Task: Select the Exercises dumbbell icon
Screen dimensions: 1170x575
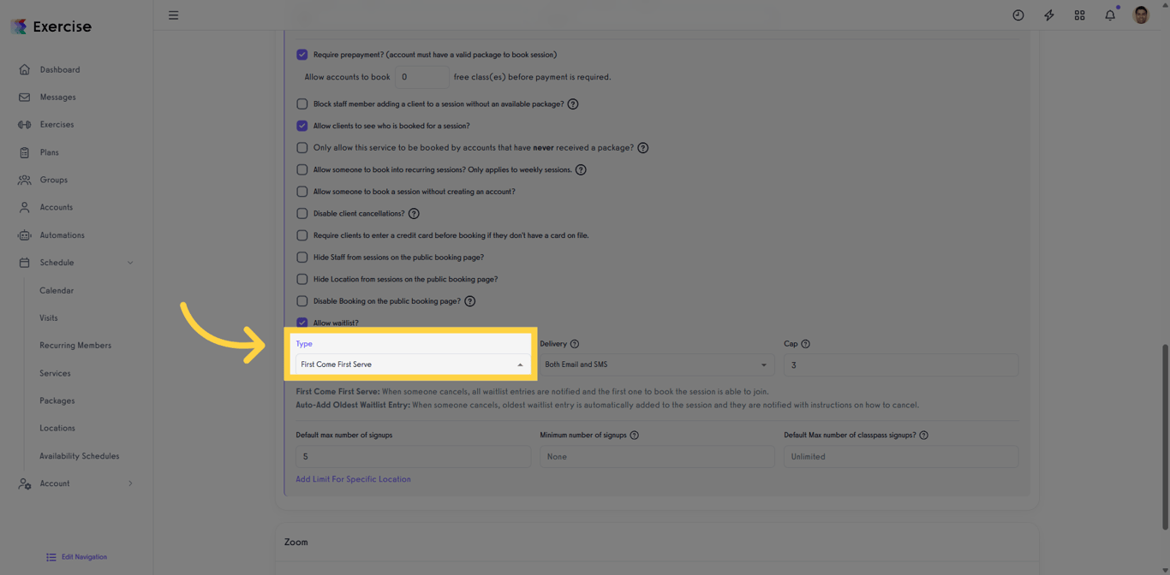Action: [24, 124]
